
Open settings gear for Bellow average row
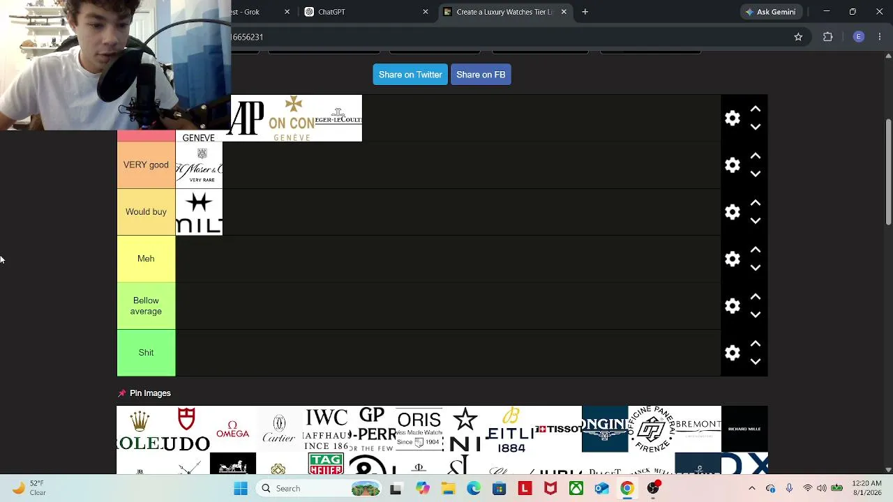(732, 306)
